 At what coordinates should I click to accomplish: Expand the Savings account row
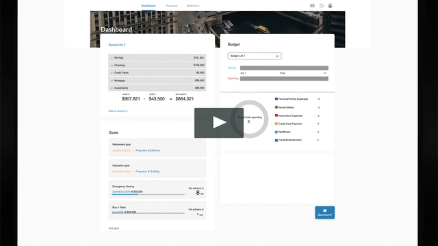[x=157, y=57]
